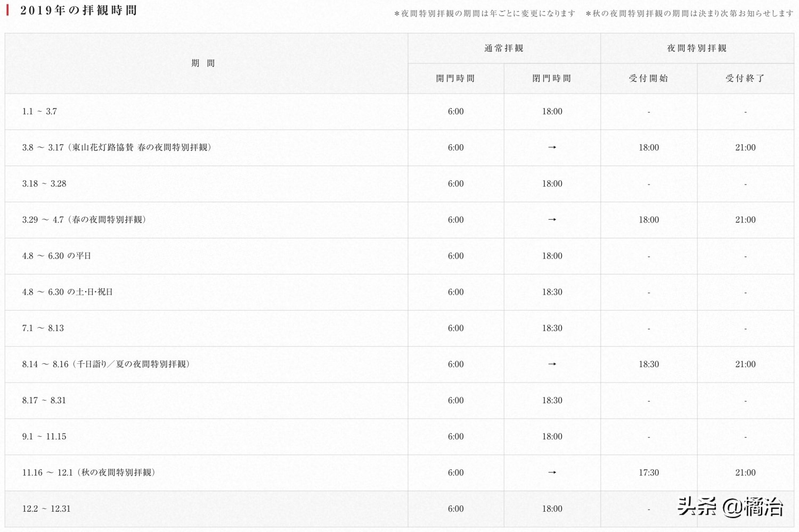This screenshot has width=799, height=532.
Task: Click 6:00 opening time for 1.1 ~ 3.7
Action: (456, 112)
